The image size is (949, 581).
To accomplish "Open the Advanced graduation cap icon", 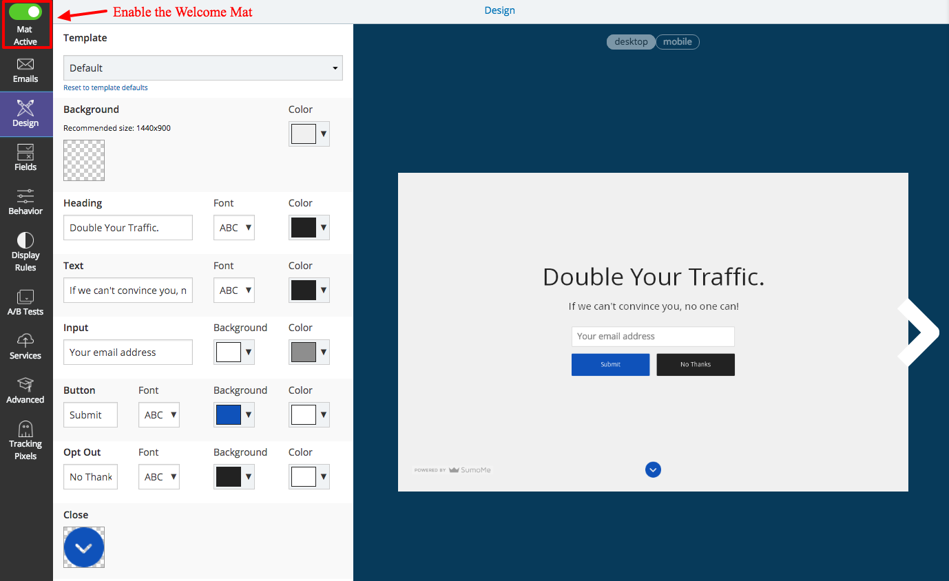I will [25, 385].
